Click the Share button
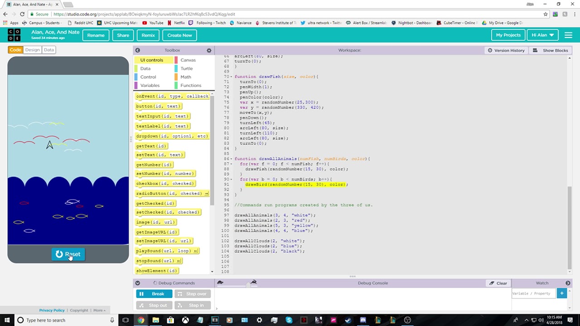The image size is (580, 326). (123, 35)
